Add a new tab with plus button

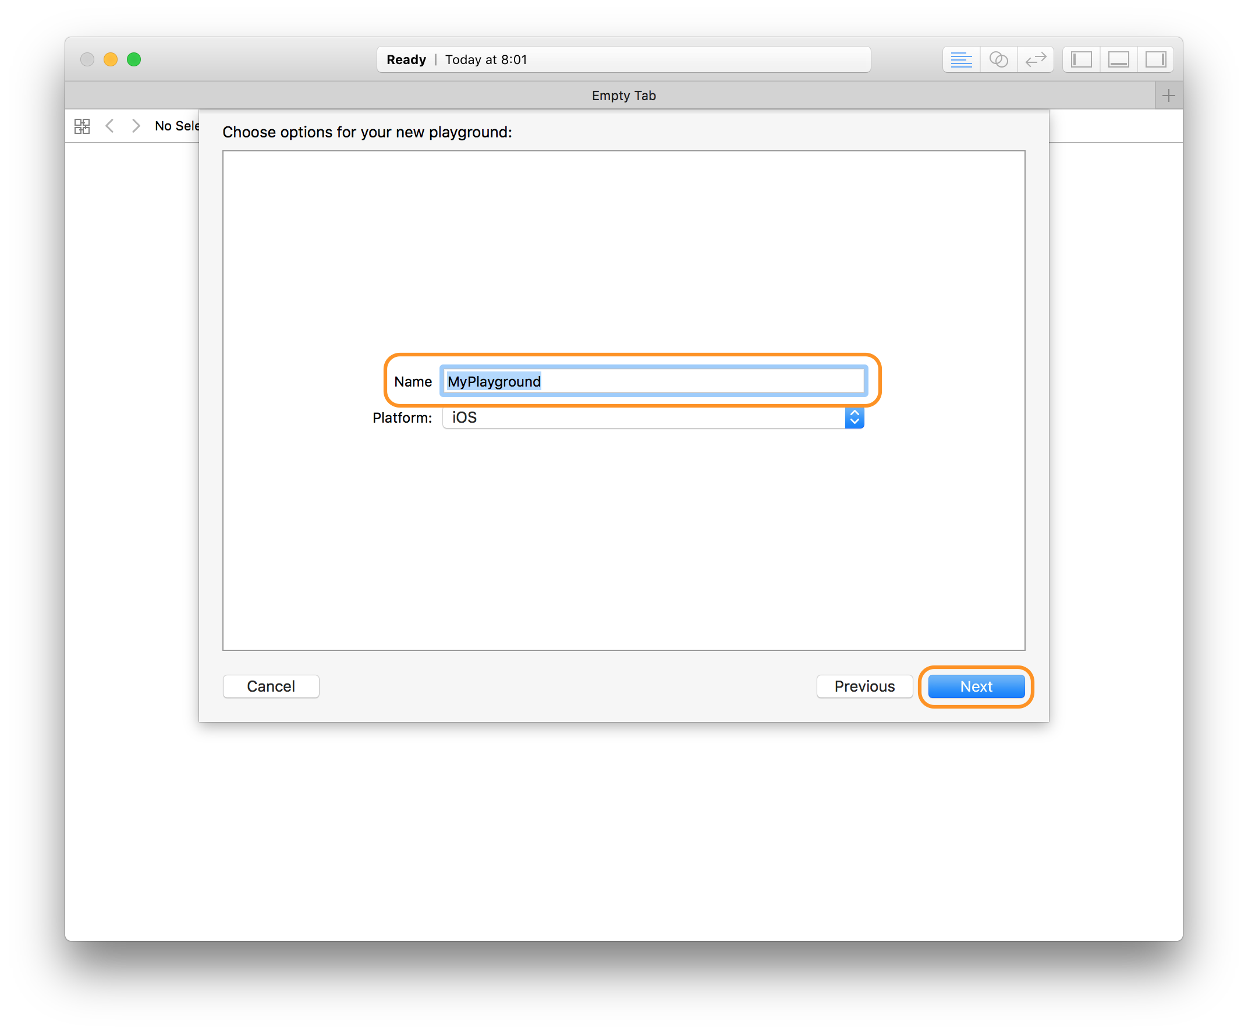click(x=1168, y=95)
